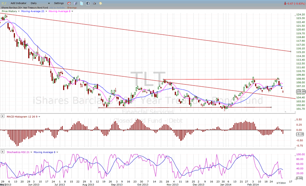This screenshot has height=186, width=306.
Task: Share chart via Facebook icon
Action: (88, 3)
